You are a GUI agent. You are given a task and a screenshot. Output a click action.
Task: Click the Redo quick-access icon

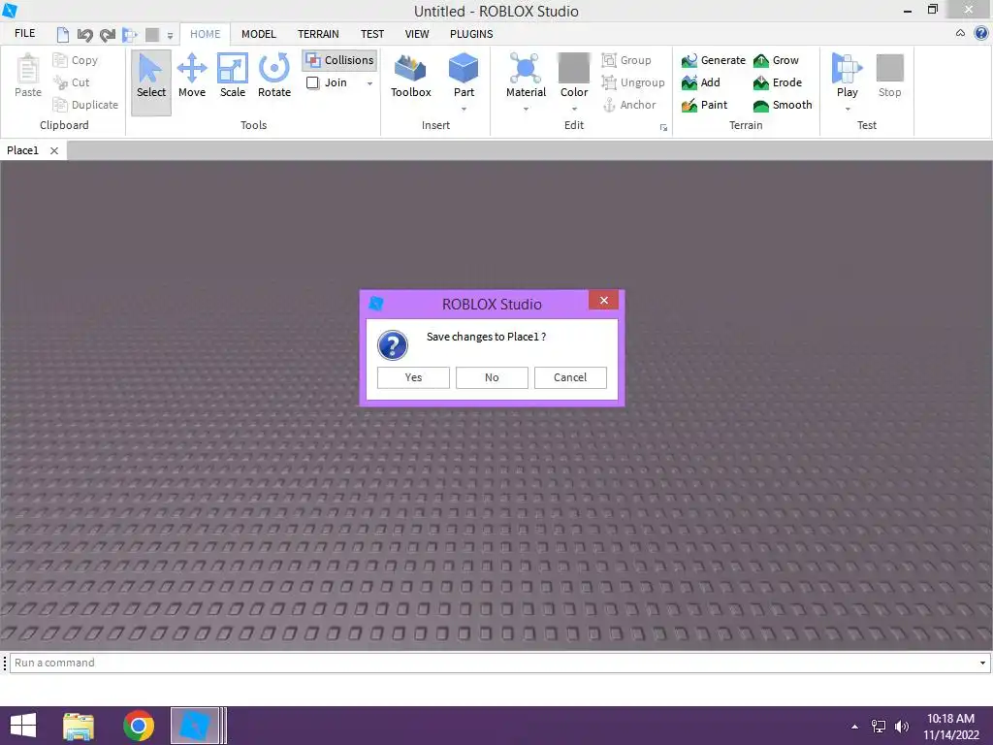point(107,34)
